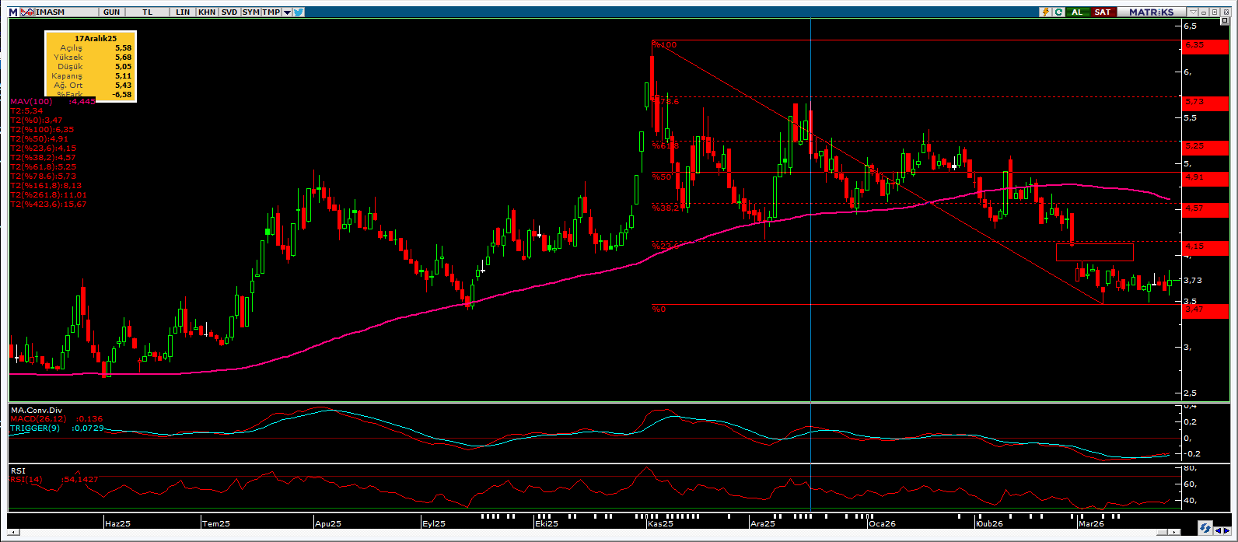Select the %0 Fibonacci level label
Viewport: 1238px width, 542px height.
(x=659, y=309)
